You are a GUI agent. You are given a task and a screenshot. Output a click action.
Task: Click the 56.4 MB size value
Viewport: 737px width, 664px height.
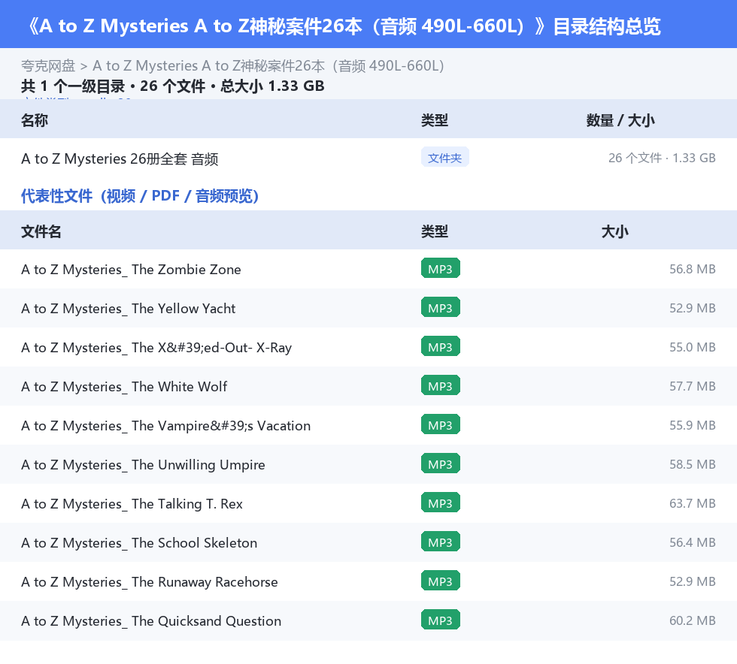point(693,542)
